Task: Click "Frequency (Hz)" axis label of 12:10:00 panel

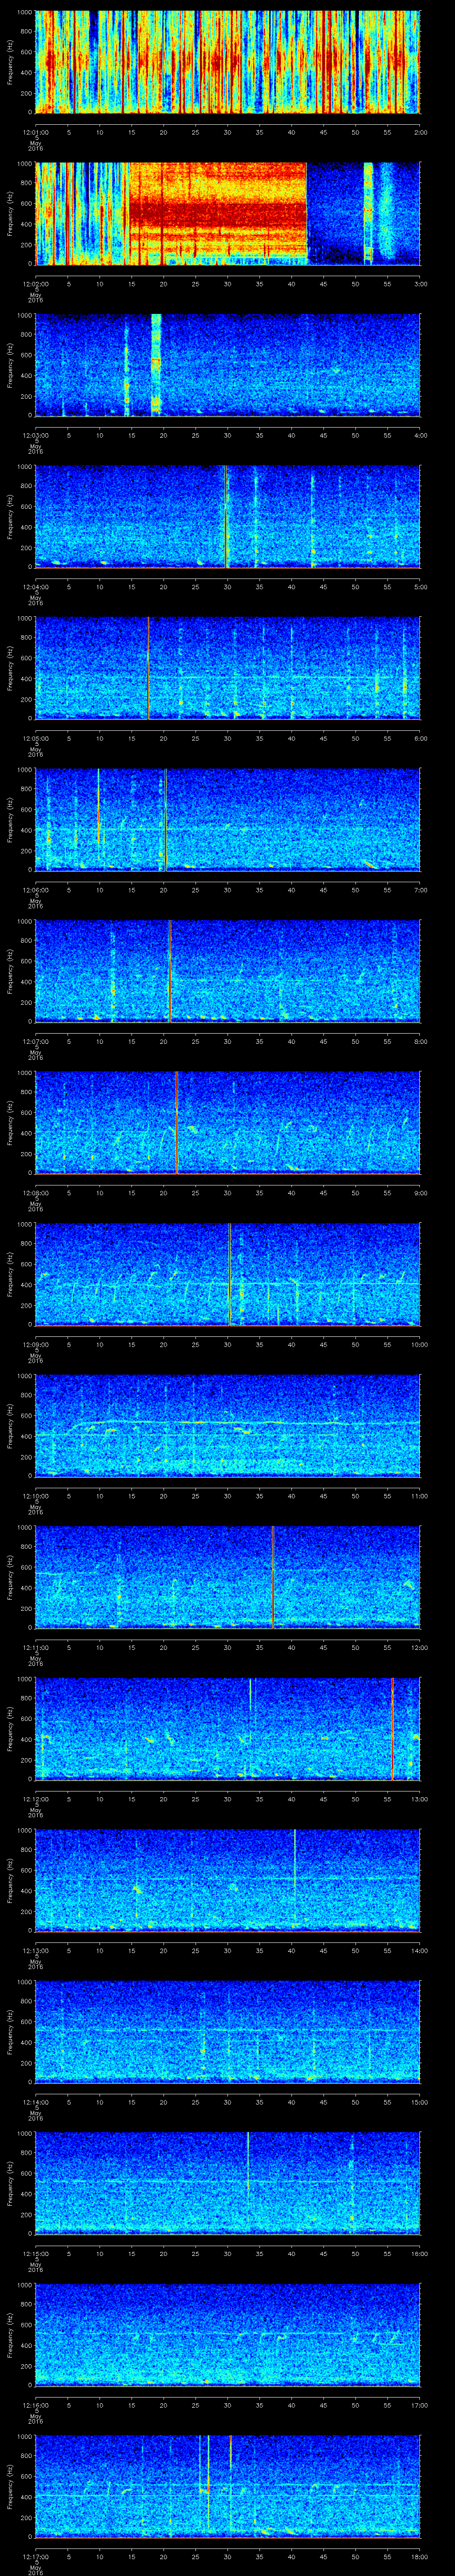Action: pos(10,1426)
